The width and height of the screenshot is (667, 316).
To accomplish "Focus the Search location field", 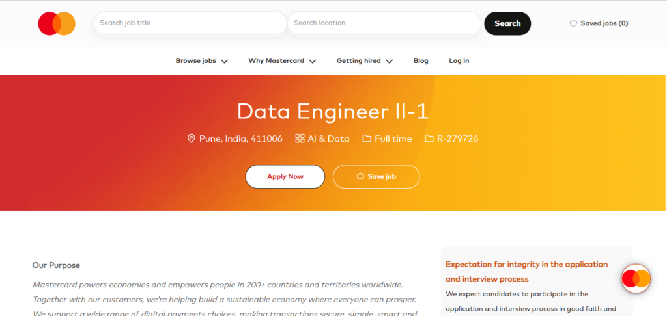I will click(384, 23).
